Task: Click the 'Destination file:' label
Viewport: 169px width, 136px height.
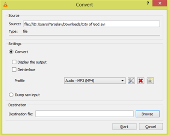Action: 21,114
